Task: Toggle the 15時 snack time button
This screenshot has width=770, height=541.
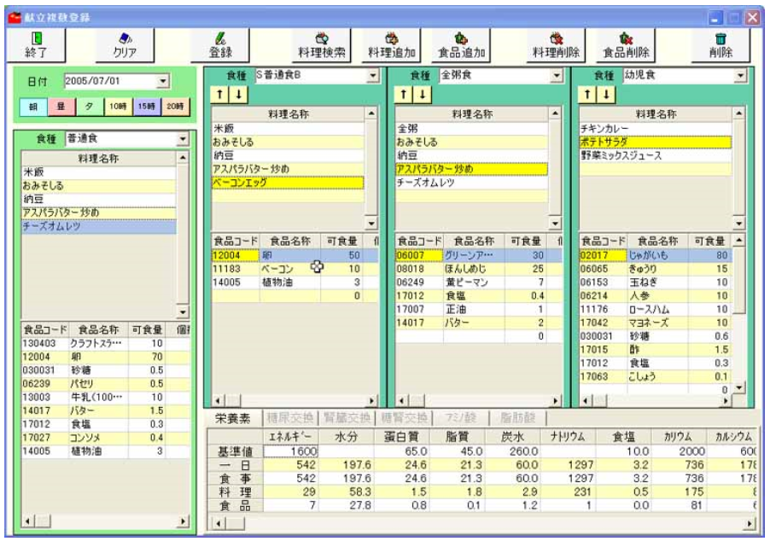Action: 145,108
